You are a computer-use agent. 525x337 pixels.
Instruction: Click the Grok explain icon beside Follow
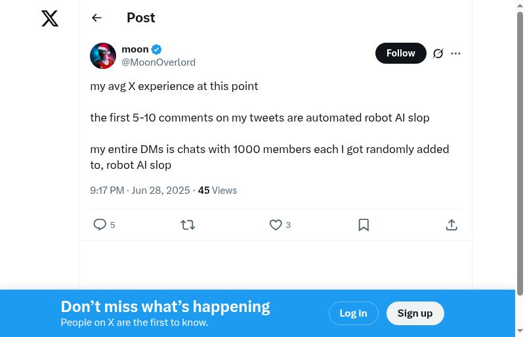tap(438, 53)
